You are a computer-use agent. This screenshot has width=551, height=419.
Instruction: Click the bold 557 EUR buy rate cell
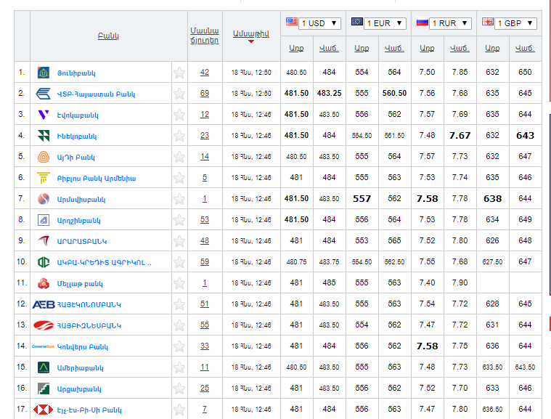click(x=362, y=198)
